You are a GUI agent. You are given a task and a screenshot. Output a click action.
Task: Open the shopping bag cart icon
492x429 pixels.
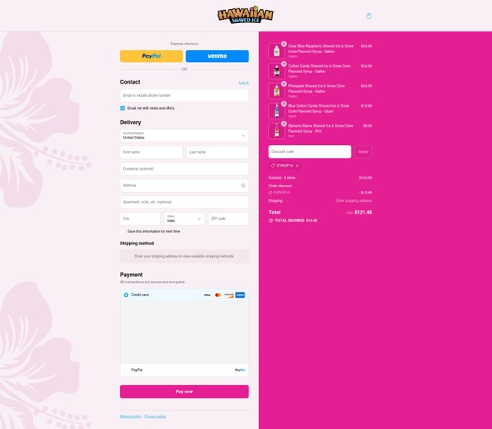(x=369, y=15)
